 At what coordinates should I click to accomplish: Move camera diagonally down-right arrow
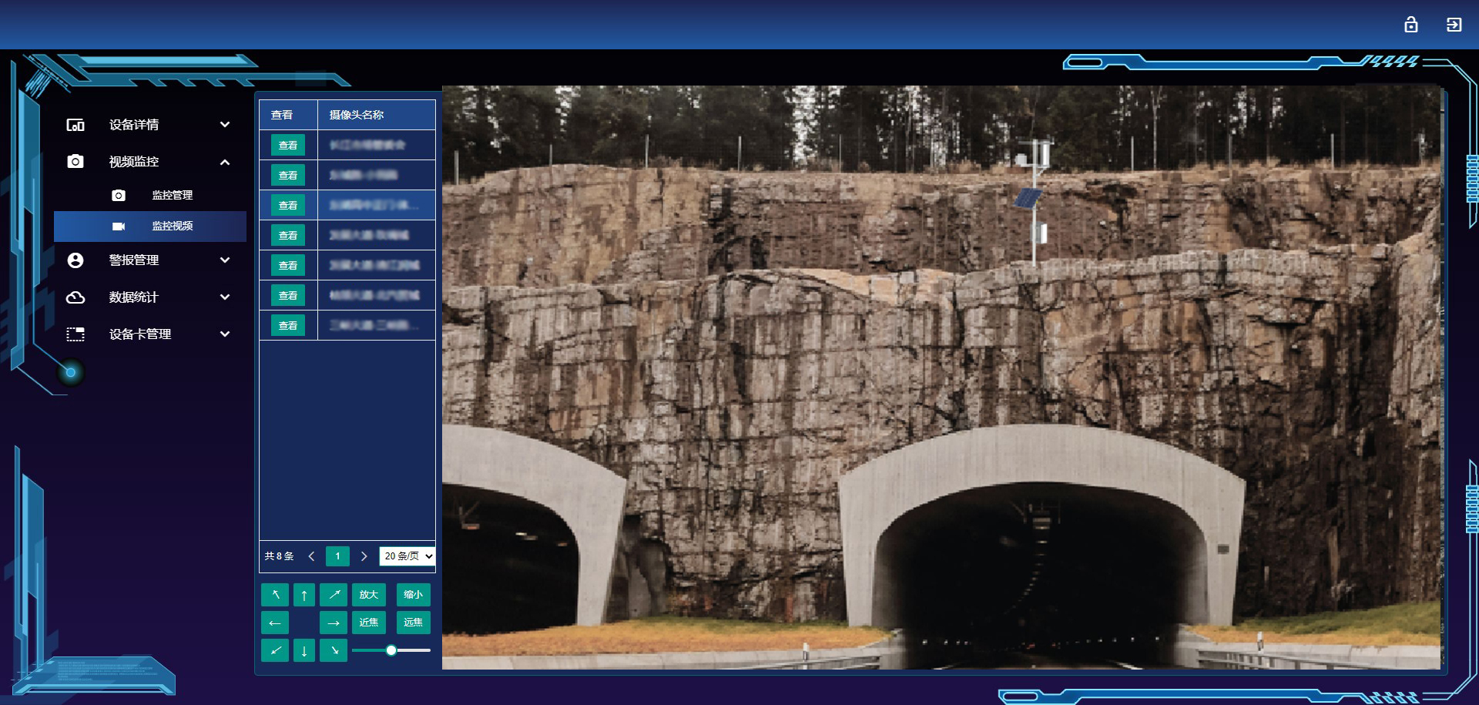[x=334, y=650]
